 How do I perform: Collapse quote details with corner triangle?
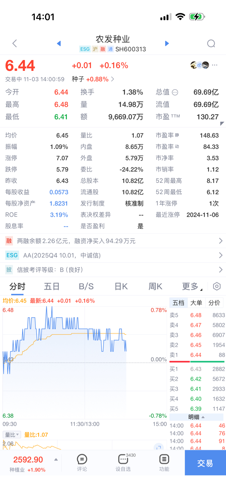pos(222,123)
